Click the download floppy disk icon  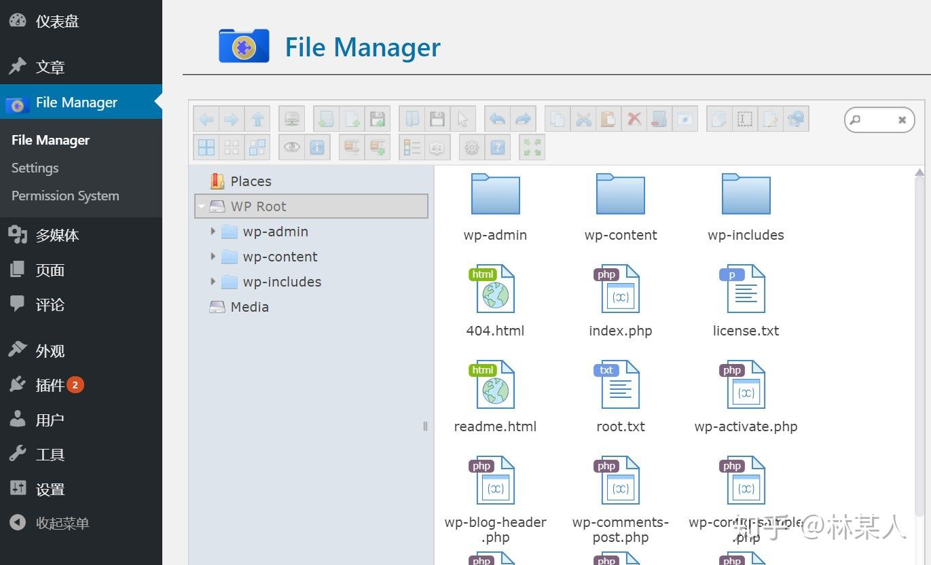tap(437, 120)
